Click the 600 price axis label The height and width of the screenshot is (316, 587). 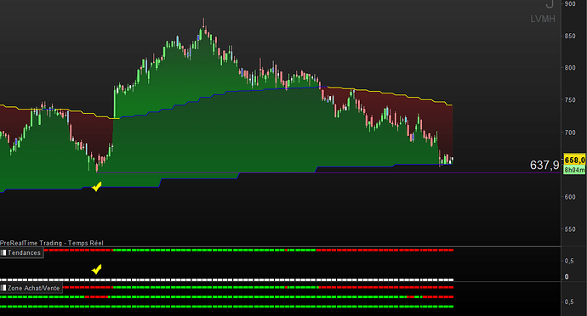[570, 197]
